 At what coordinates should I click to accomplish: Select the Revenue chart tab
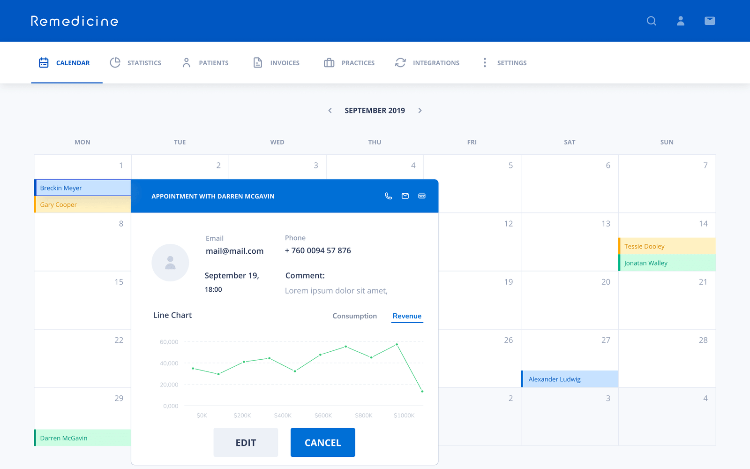pyautogui.click(x=407, y=316)
